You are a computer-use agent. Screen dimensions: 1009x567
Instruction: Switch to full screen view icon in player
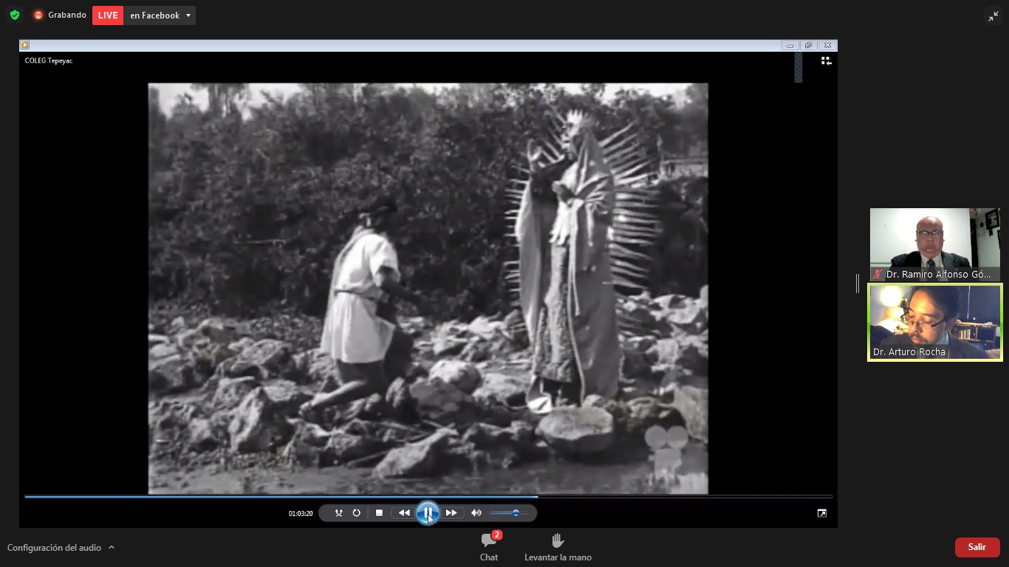822,513
